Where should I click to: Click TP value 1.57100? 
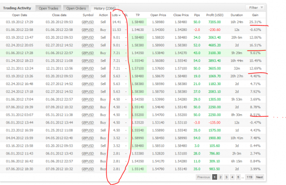(x=138, y=68)
